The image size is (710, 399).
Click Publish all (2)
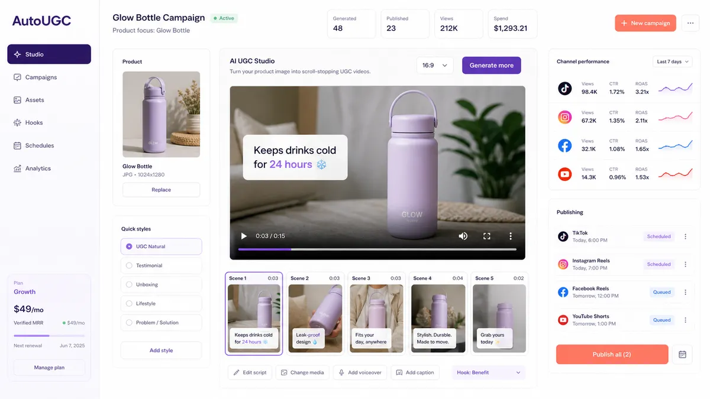pyautogui.click(x=612, y=355)
